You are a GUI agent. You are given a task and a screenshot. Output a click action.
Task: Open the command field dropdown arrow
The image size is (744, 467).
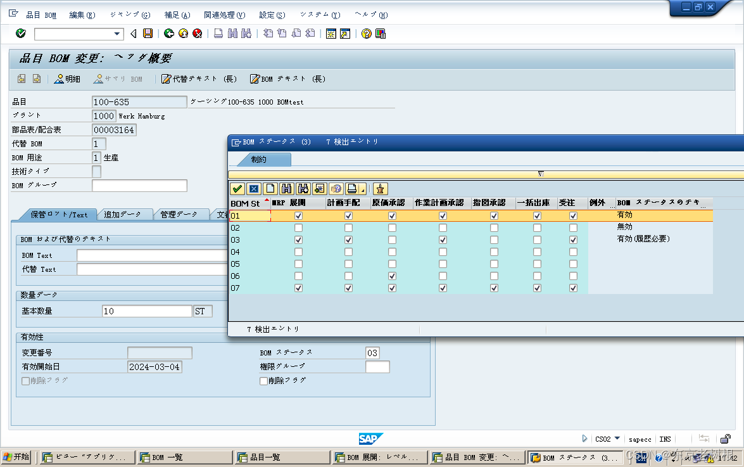117,34
